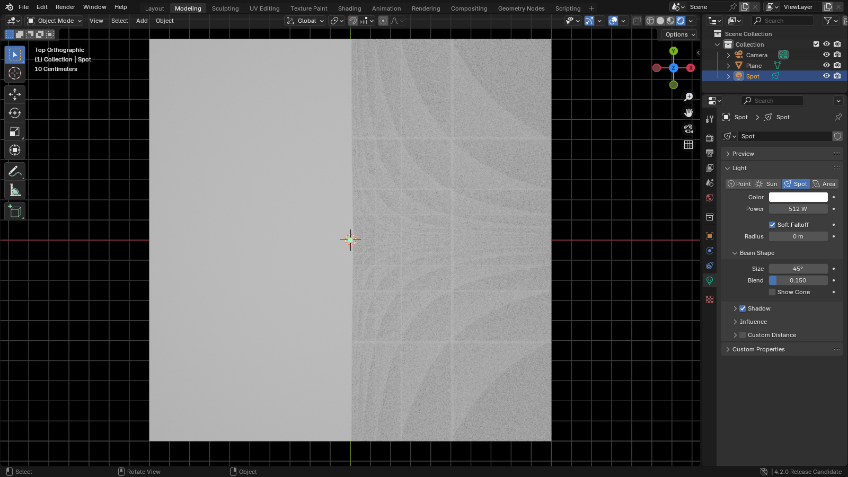Open the Render properties tab
The image size is (848, 477).
point(710,137)
